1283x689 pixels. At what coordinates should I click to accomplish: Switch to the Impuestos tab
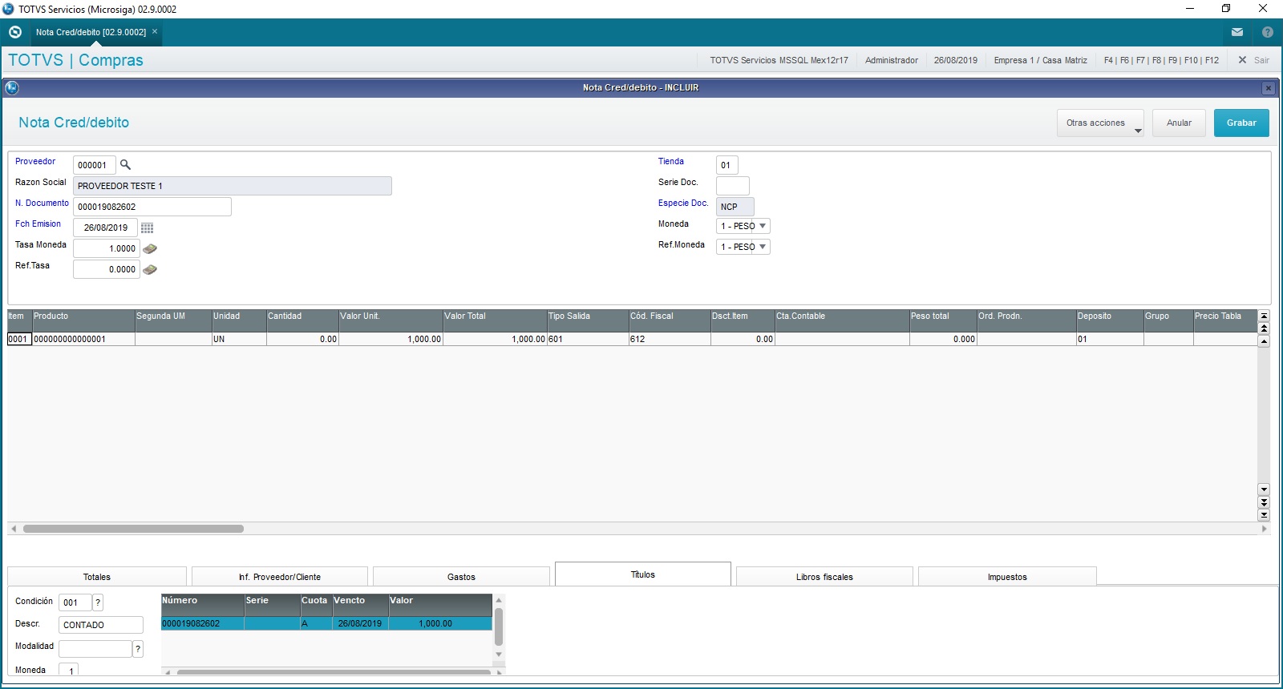coord(1007,577)
